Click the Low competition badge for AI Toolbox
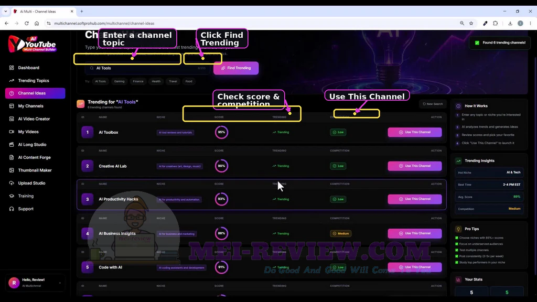 [338, 132]
